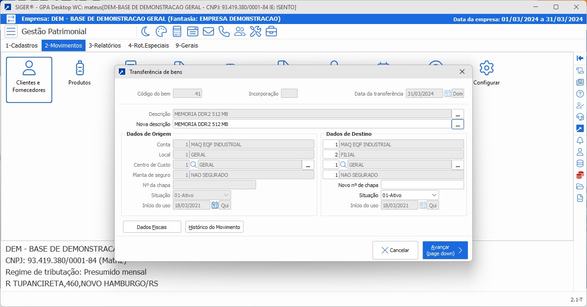The image size is (587, 307).
Task: Click the envelope mail icon
Action: click(x=208, y=31)
